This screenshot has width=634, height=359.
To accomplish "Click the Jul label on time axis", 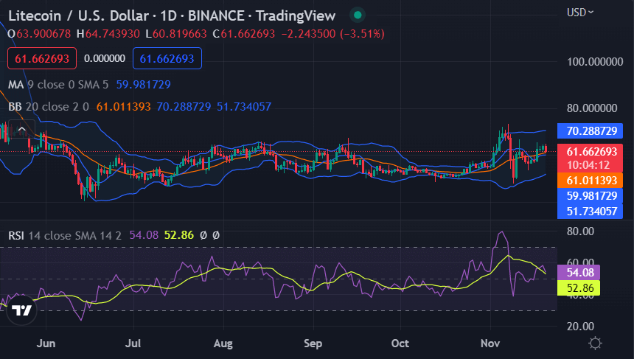I will coord(133,344).
